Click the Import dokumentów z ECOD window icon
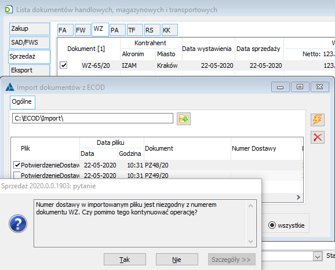 (10, 87)
